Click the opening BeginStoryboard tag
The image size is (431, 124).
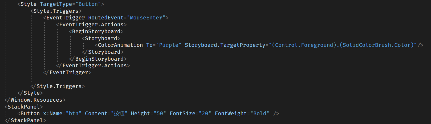pyautogui.click(x=96, y=31)
